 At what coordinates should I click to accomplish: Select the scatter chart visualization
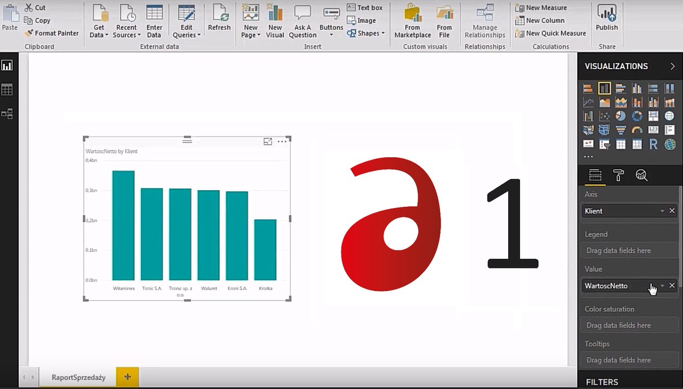point(605,116)
